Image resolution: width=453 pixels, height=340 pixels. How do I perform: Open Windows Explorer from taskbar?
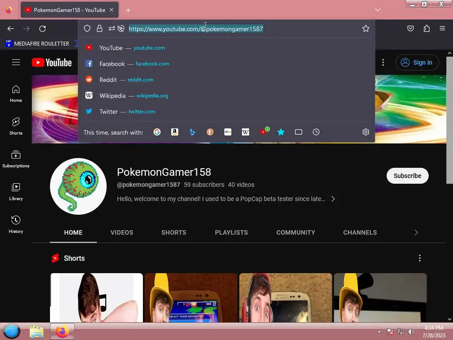[37, 332]
